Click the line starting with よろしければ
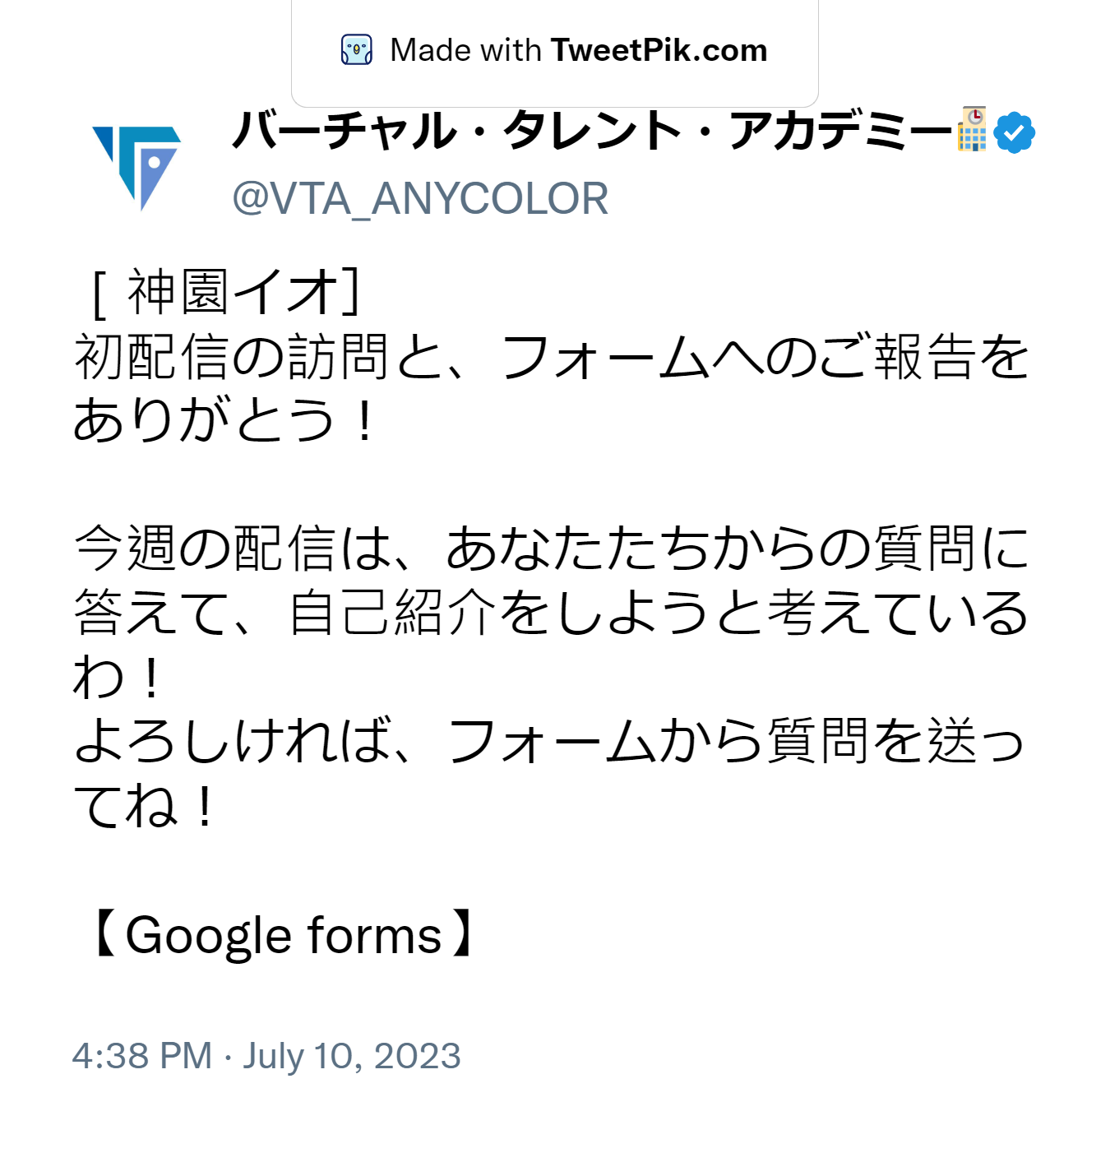Screen dimensions: 1110x1176 [x=549, y=741]
